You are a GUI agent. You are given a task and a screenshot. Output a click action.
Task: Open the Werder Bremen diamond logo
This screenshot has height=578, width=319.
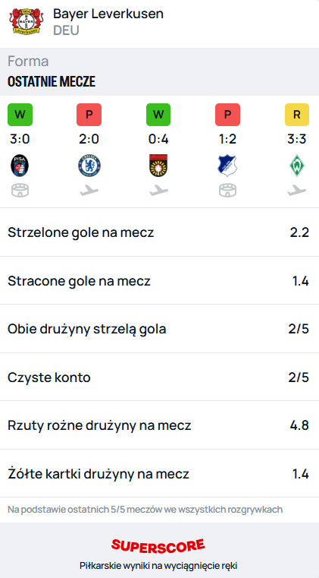tap(296, 166)
